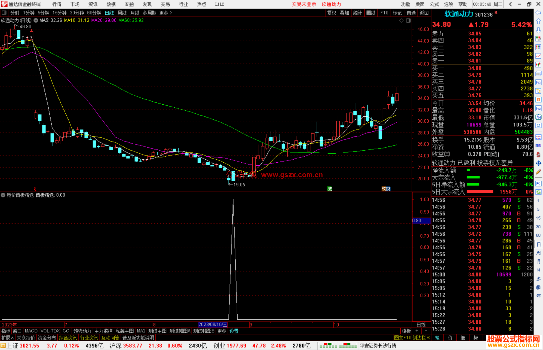Click the f(x) formula icon in sidebar
543x350 pixels.
[x=538, y=117]
